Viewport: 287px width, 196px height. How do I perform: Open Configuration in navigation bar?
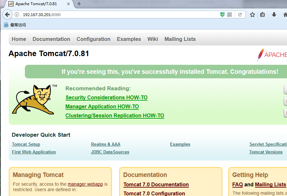coord(93,39)
